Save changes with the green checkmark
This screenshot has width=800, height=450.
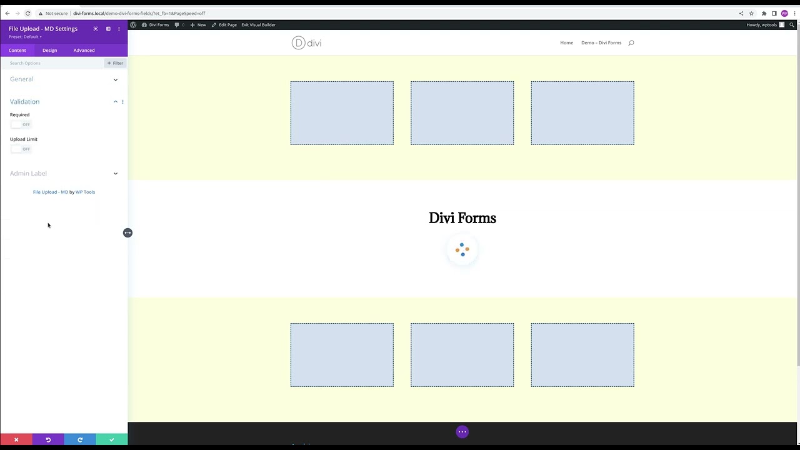click(x=112, y=440)
